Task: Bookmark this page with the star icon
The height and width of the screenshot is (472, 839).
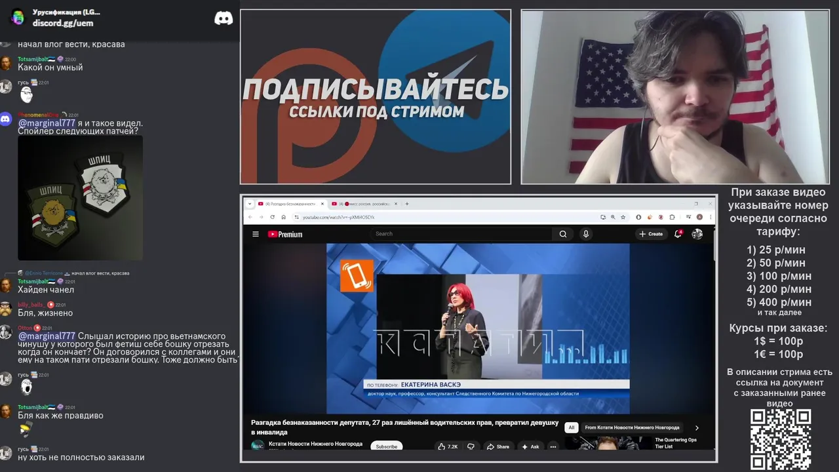Action: (623, 217)
